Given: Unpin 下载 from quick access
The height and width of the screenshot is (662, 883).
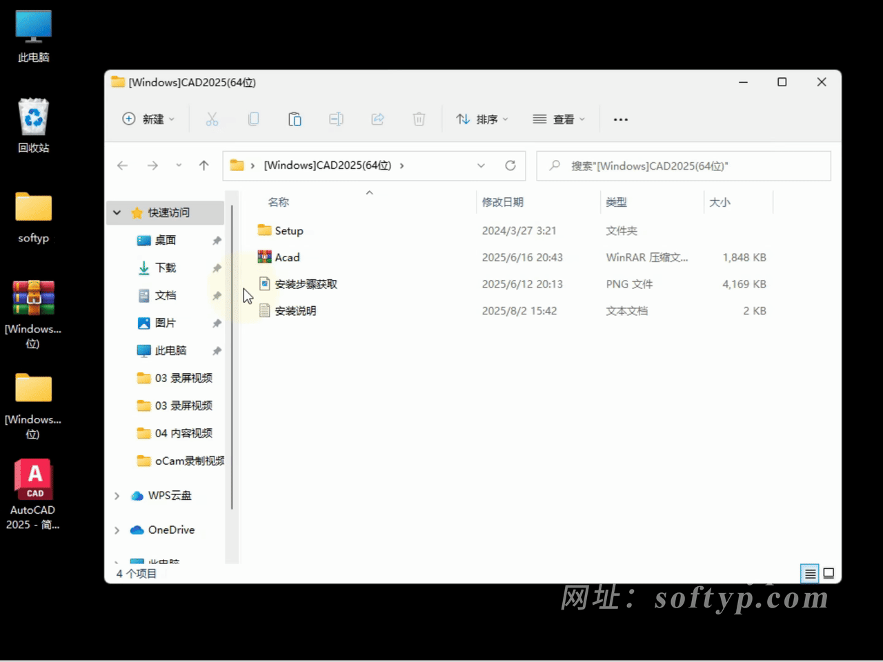Looking at the screenshot, I should 217,268.
